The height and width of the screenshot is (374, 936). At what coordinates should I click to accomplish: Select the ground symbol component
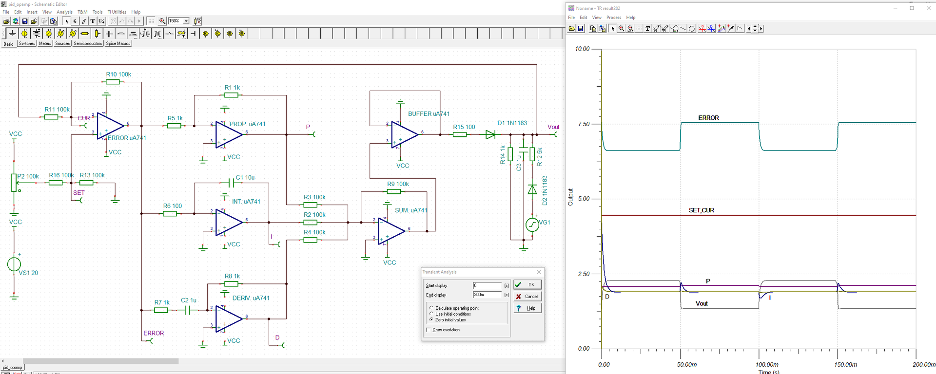tap(12, 33)
